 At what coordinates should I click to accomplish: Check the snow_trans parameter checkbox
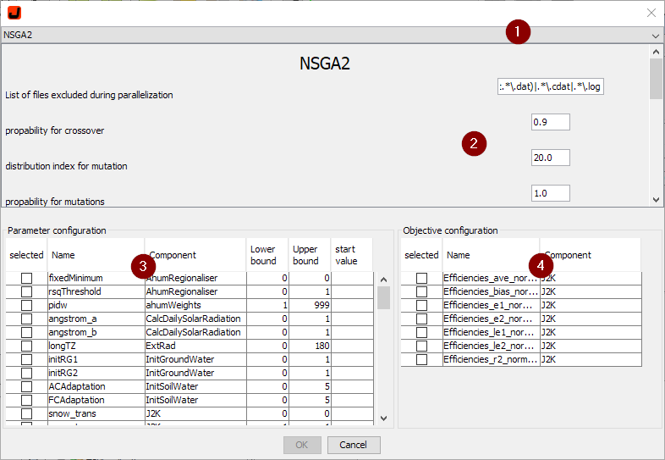coord(27,414)
